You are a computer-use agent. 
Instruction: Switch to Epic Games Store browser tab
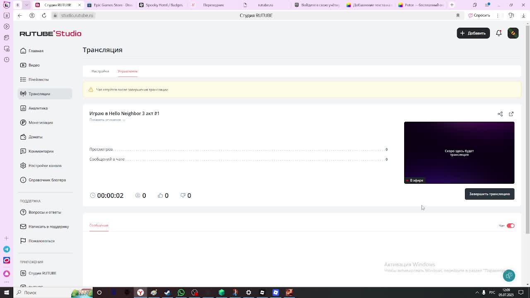(110, 5)
